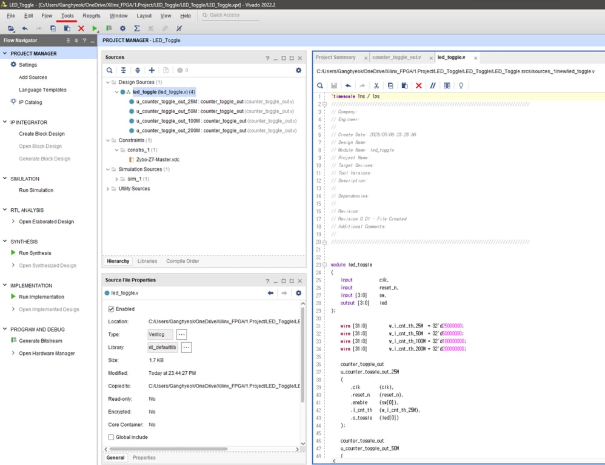Click the green Run flow toolbar icon
The image size is (605, 465).
point(95,28)
